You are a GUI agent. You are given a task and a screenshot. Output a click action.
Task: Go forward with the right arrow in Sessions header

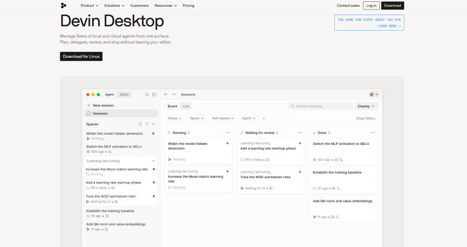(174, 94)
